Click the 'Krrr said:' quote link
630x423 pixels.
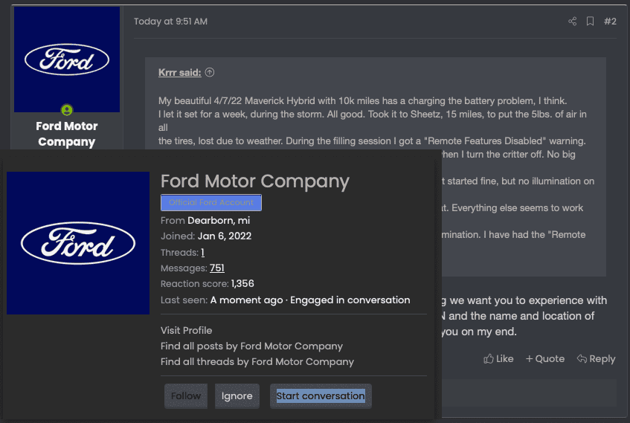coord(179,72)
